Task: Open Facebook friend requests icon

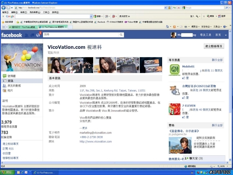Action: (x=27, y=35)
